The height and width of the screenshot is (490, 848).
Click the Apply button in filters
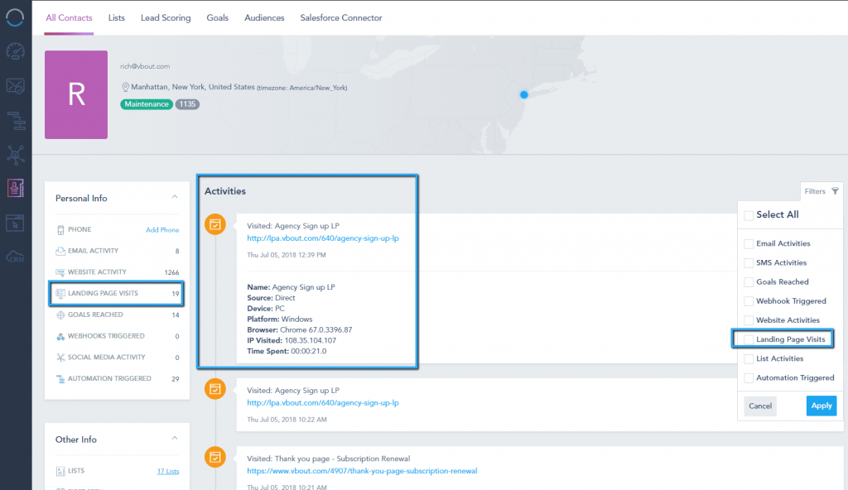(821, 406)
